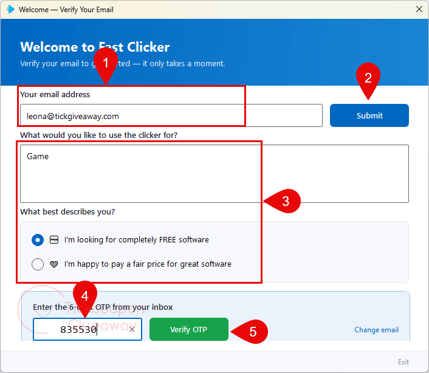The image size is (429, 373).
Task: Clear the OTP field with the X icon
Action: pyautogui.click(x=132, y=329)
